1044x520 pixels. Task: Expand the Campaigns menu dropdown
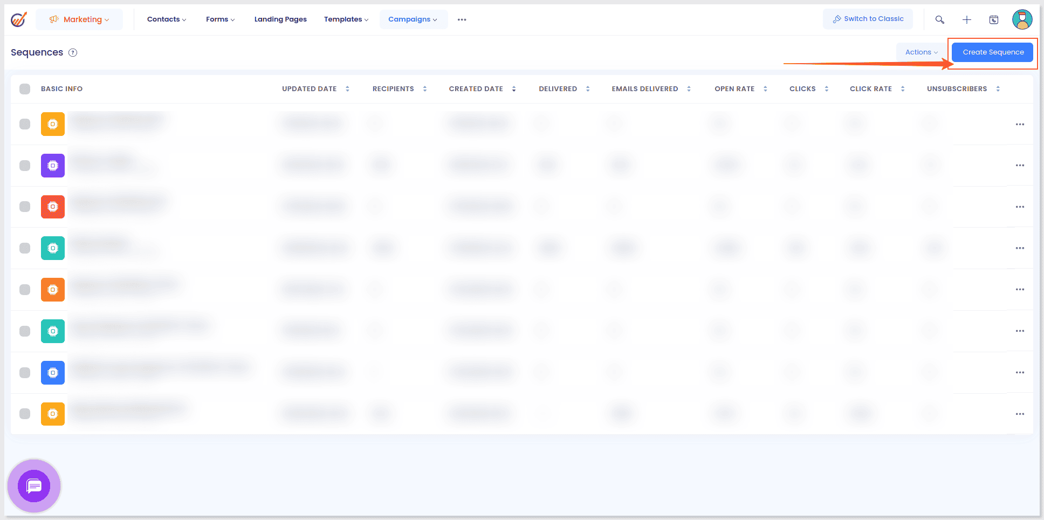coord(413,19)
